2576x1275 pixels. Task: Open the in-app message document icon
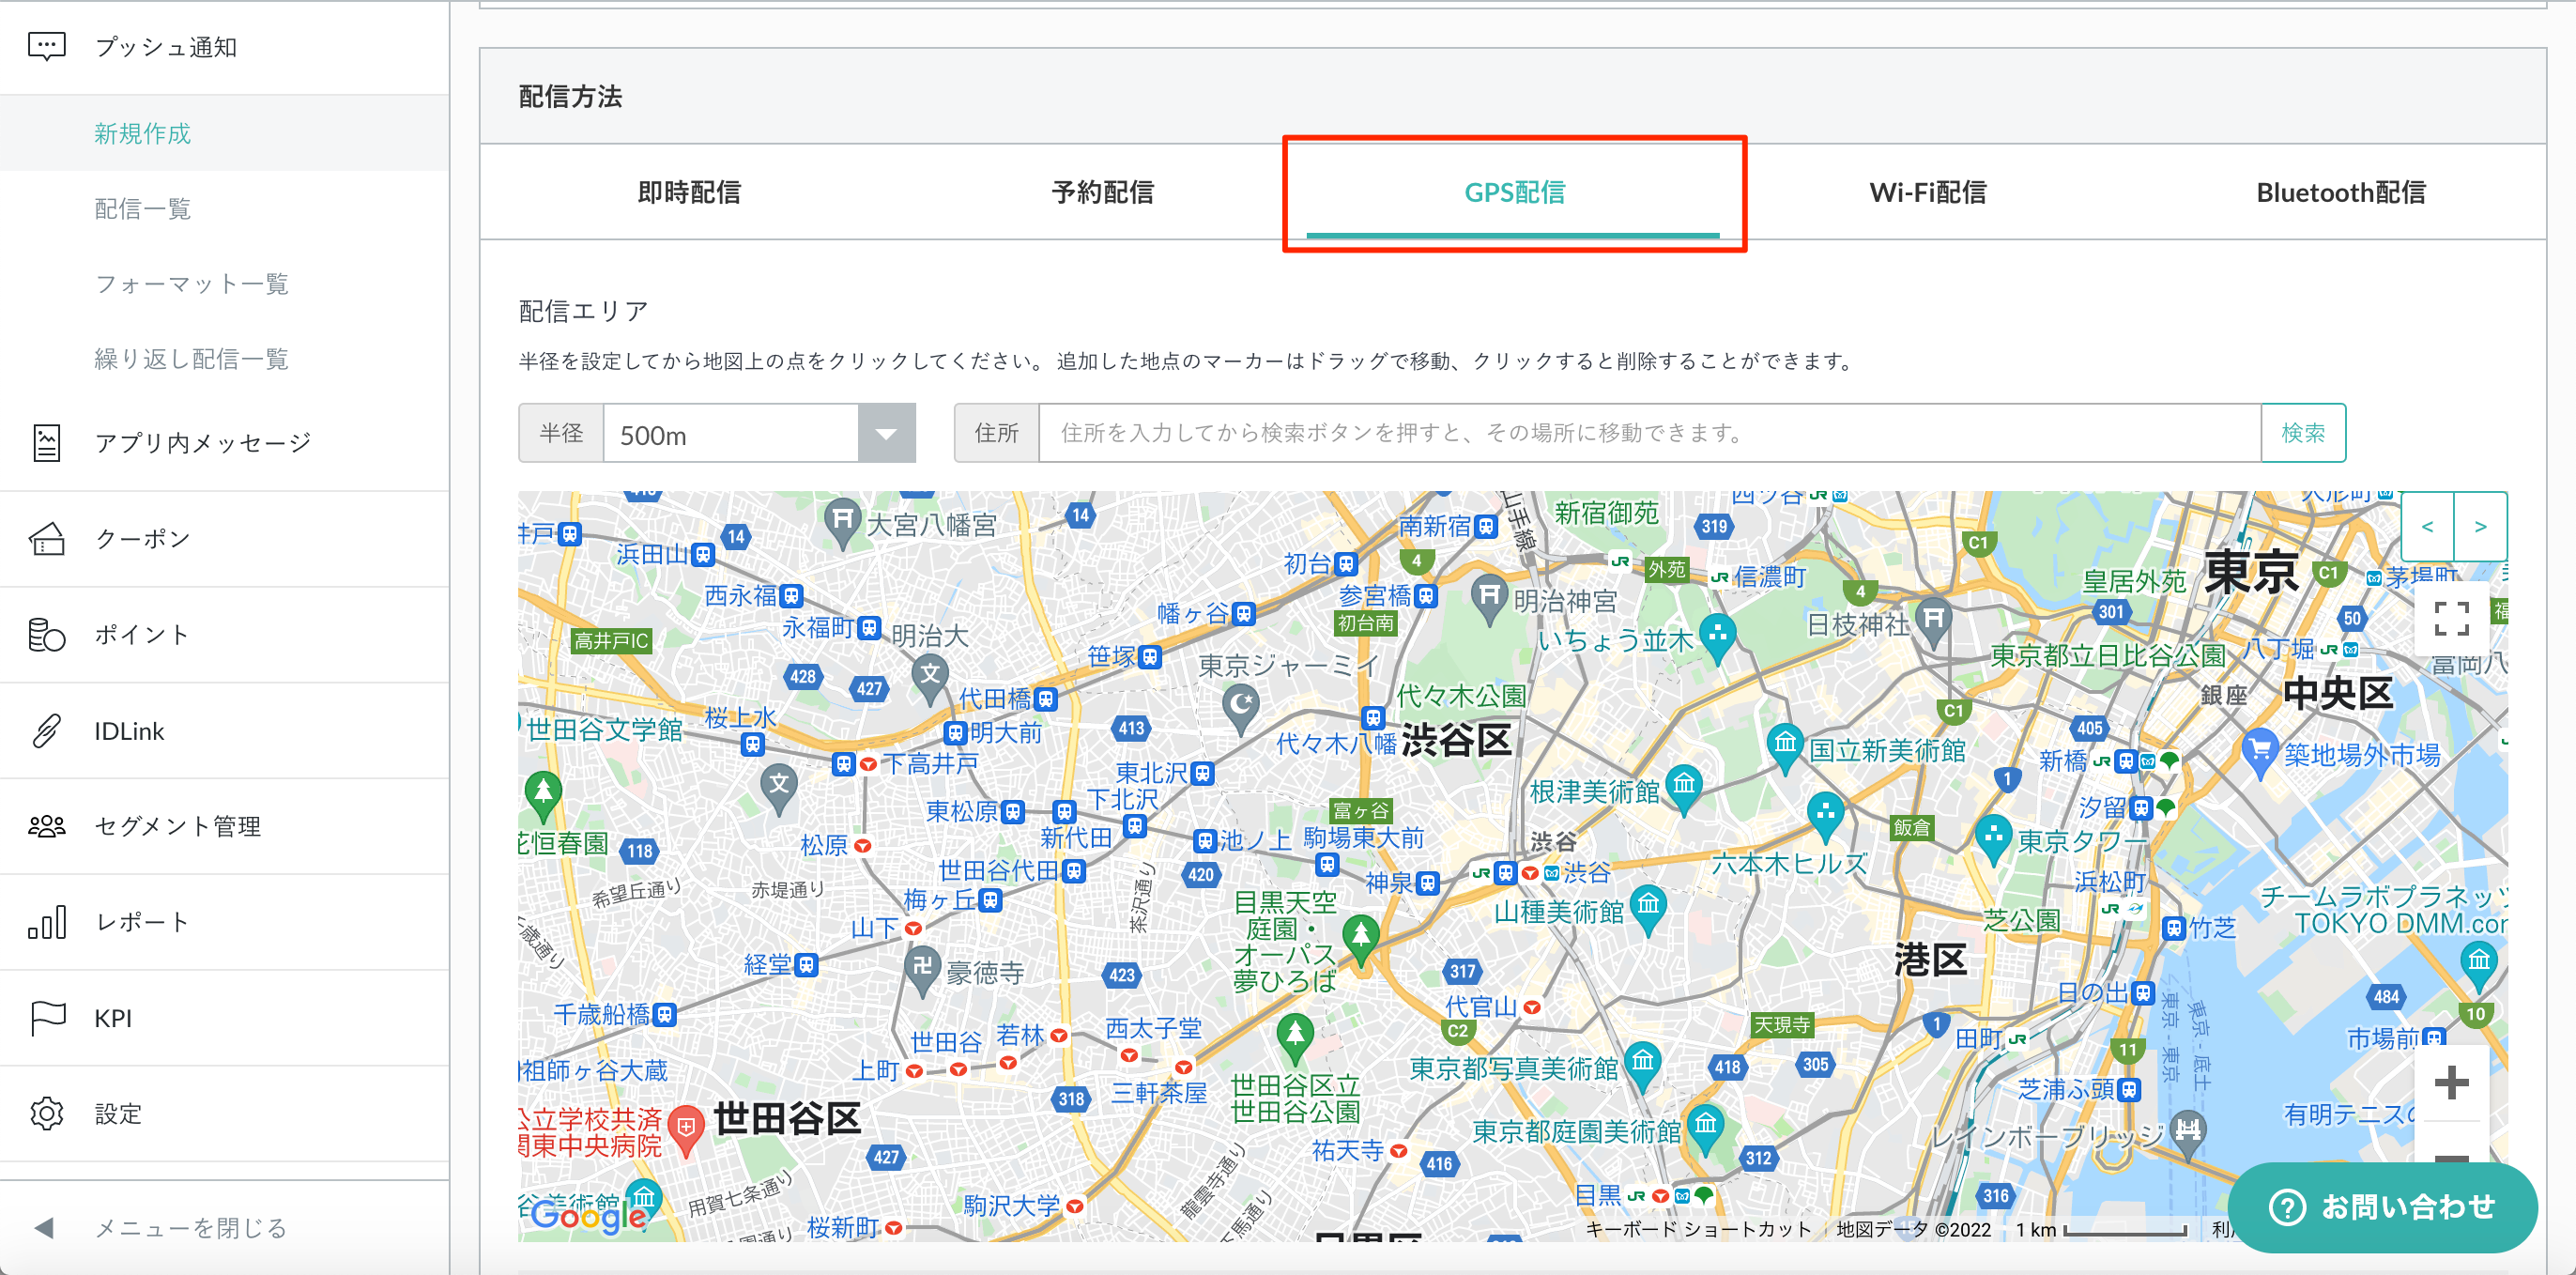pos(46,442)
